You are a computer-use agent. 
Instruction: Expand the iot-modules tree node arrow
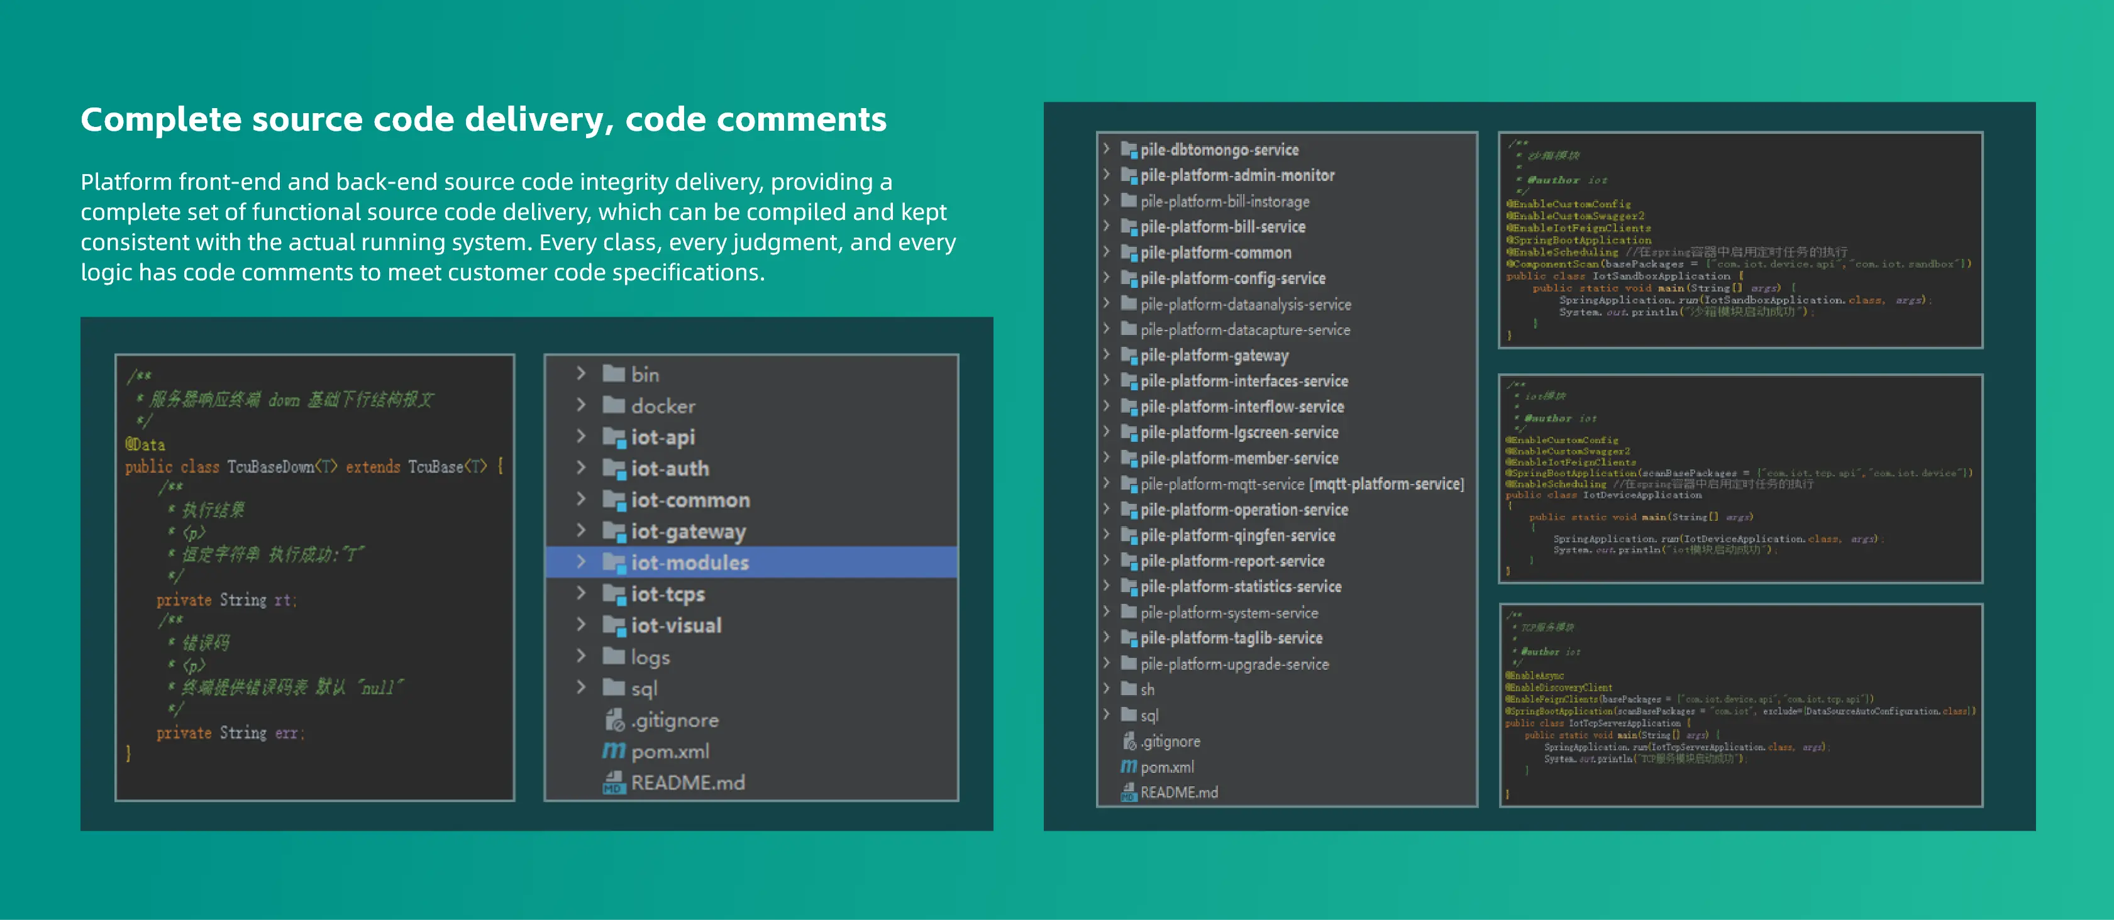coord(581,562)
